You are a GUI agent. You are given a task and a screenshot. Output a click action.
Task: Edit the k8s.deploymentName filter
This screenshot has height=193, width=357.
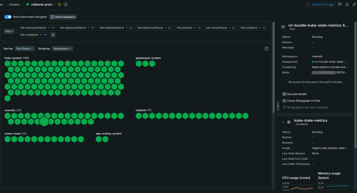(77, 28)
